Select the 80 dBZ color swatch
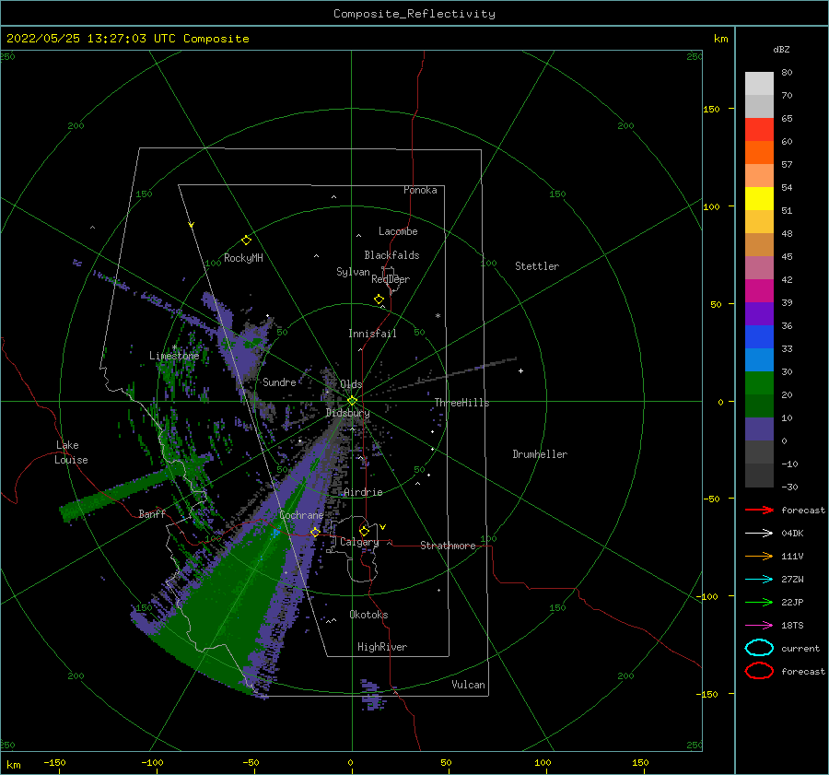This screenshot has width=829, height=775. point(759,84)
